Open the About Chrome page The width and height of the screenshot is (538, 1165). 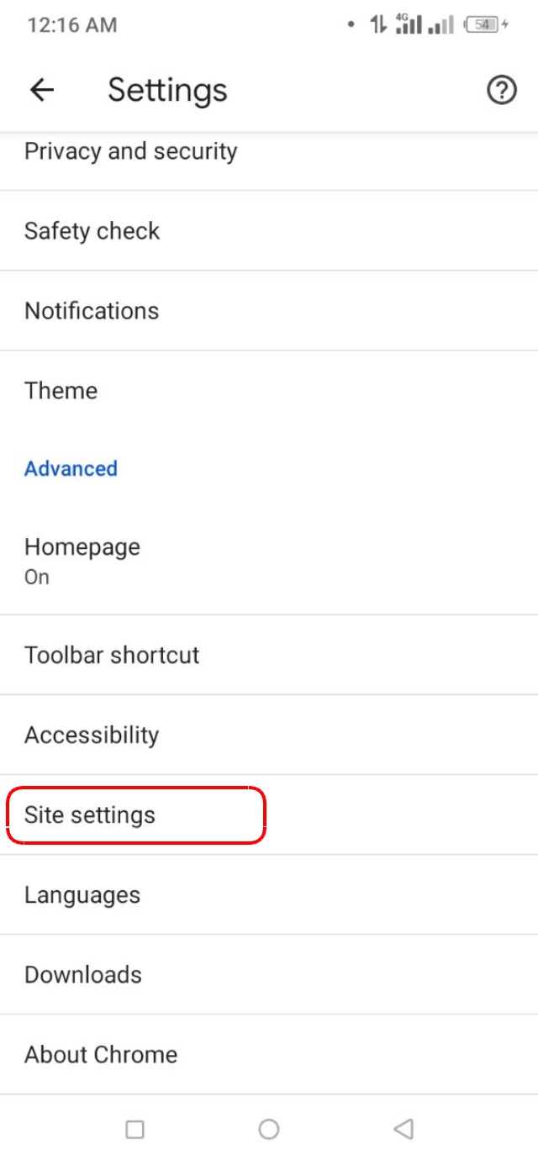[101, 1054]
